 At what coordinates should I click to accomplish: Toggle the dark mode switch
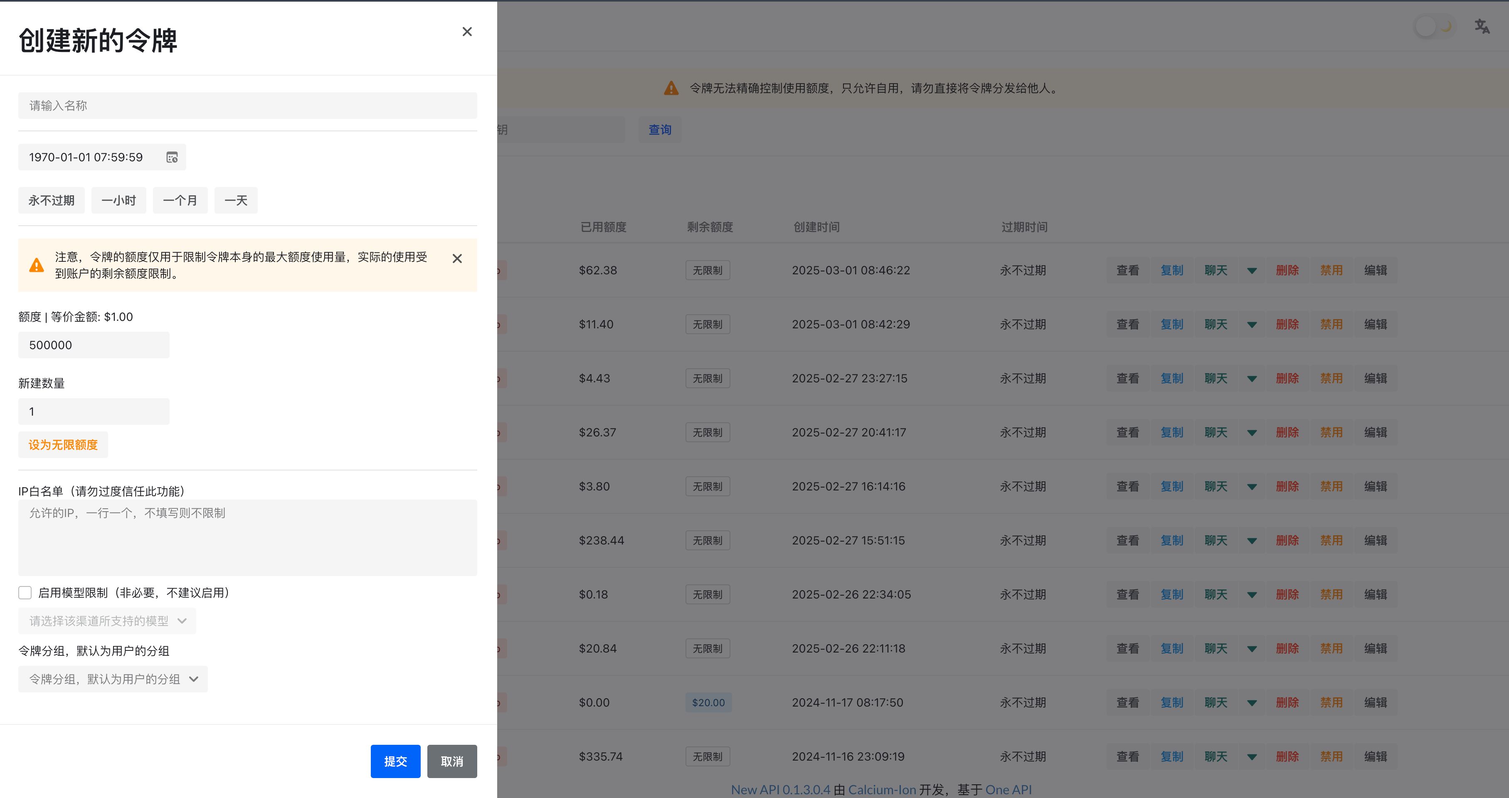tap(1434, 26)
